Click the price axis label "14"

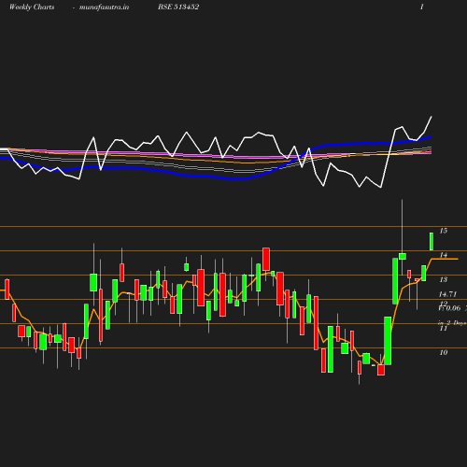(x=444, y=255)
